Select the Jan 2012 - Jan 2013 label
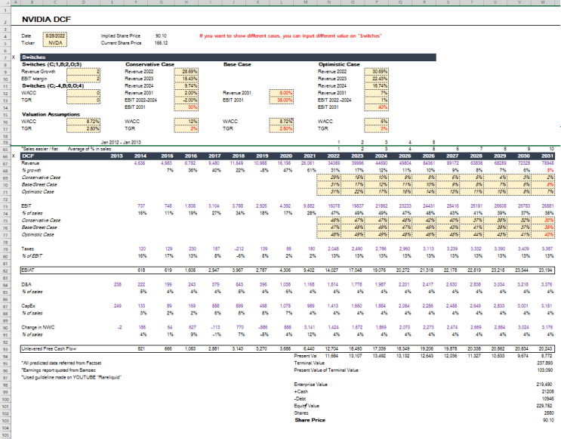Viewport: 561px width, 439px height. pyautogui.click(x=121, y=142)
